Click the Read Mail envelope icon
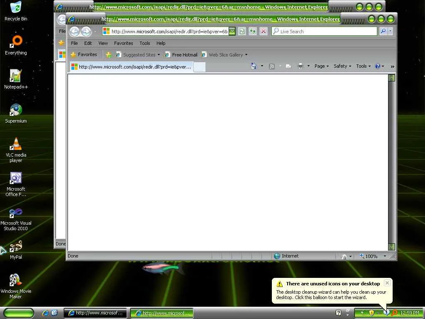This screenshot has height=319, width=425. [288, 66]
